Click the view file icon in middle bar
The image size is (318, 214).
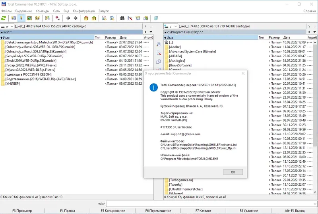(159, 44)
